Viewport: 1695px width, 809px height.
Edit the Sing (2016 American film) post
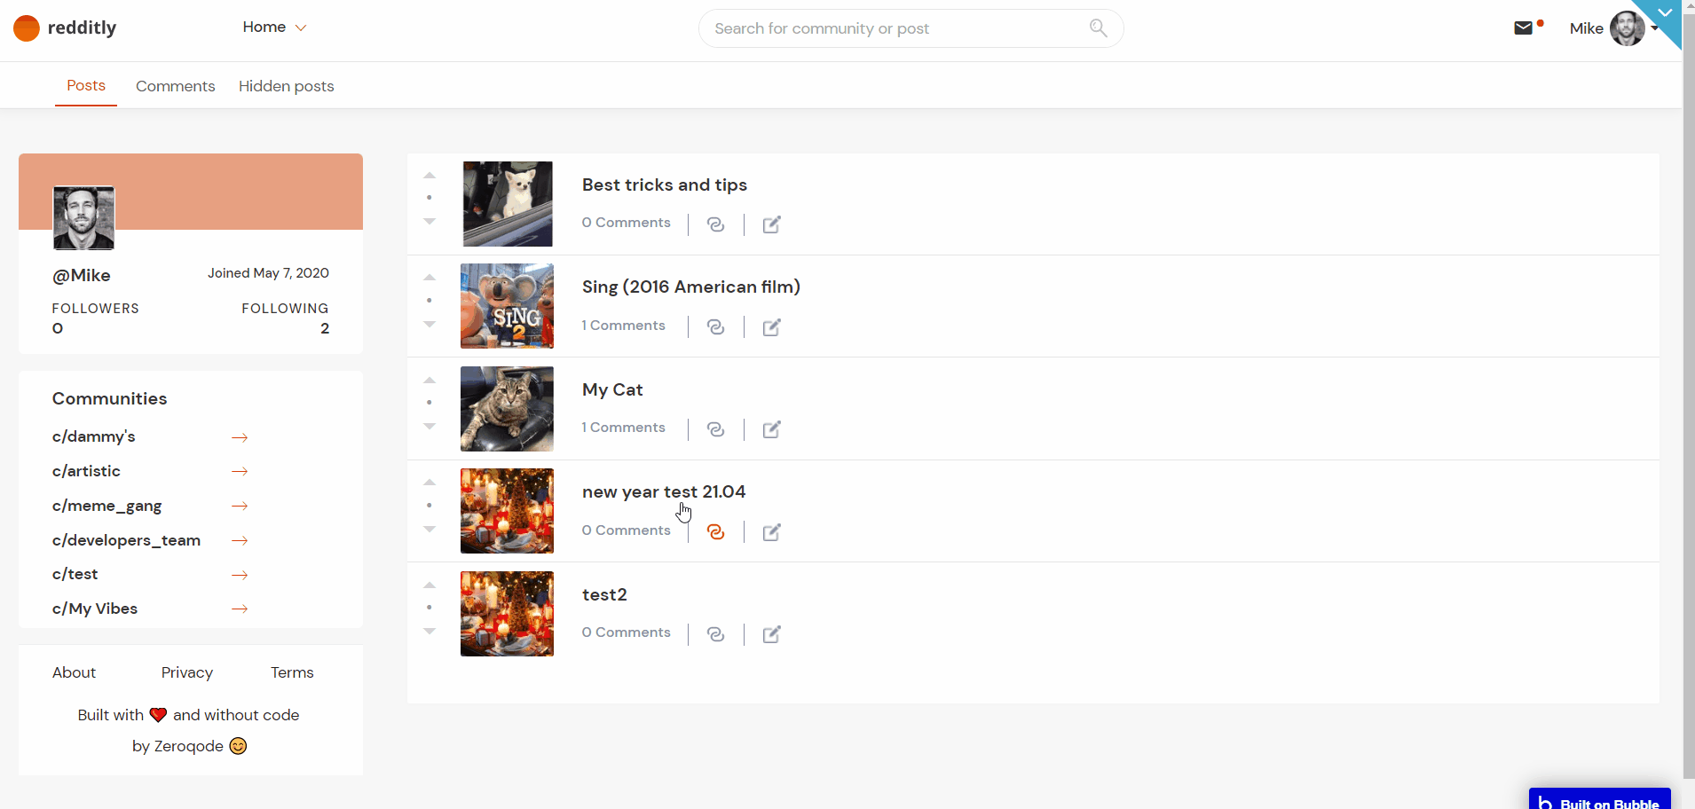click(x=772, y=327)
